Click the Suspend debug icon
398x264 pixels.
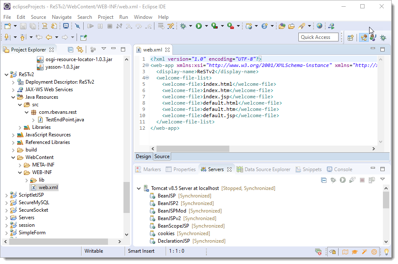[x=100, y=26]
